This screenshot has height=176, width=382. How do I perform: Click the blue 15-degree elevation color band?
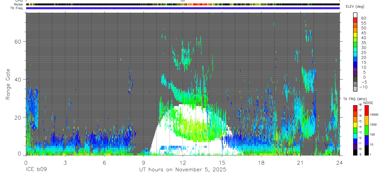355,64
